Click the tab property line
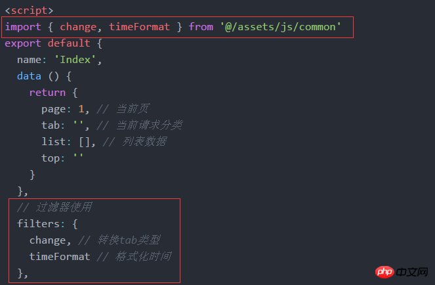Screen dimensions: 435x285 pos(112,125)
